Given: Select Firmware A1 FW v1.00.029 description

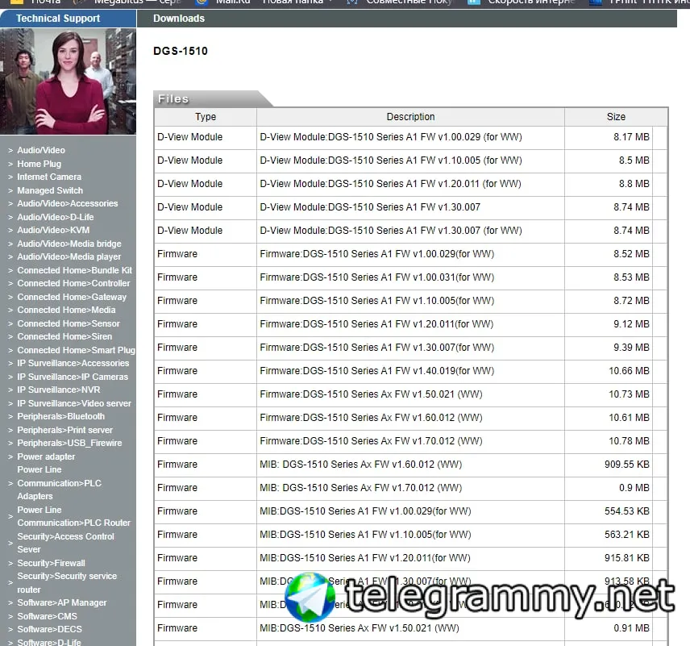Looking at the screenshot, I should click(x=376, y=254).
